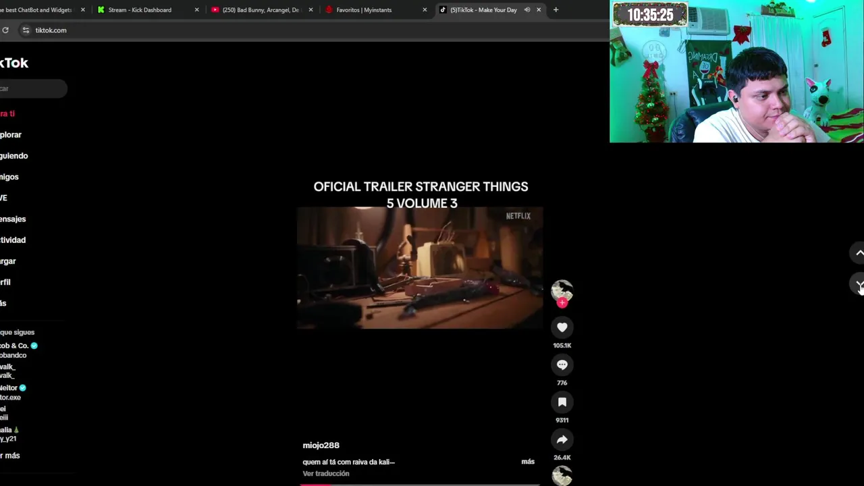Image resolution: width=864 pixels, height=486 pixels.
Task: Go to next video with down arrow
Action: coord(859,284)
